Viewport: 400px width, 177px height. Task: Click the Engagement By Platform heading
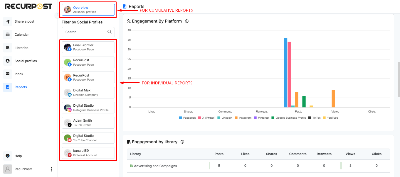(157, 21)
